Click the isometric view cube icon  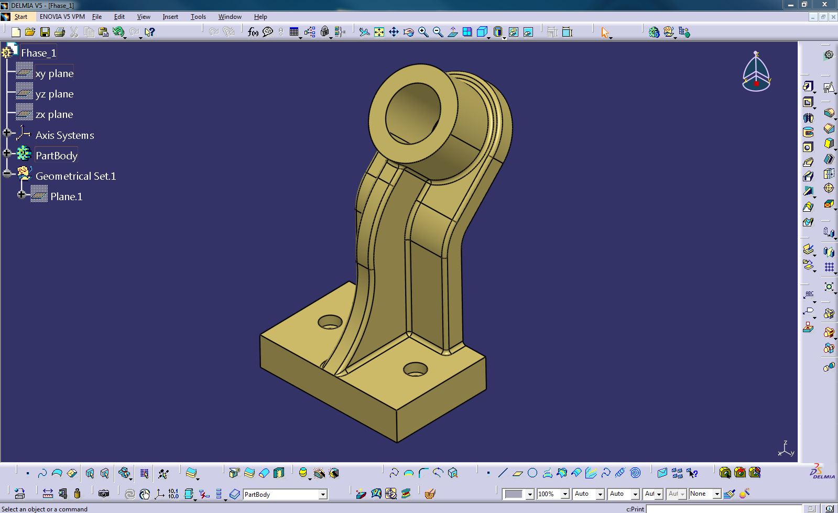pyautogui.click(x=482, y=32)
